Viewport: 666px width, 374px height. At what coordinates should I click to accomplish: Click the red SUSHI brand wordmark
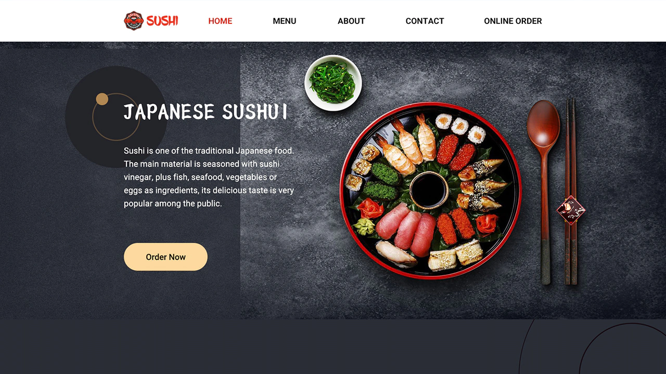[162, 21]
